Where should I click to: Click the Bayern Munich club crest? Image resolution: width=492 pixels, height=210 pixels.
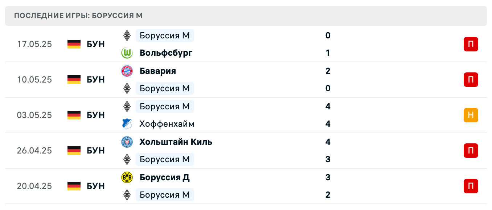coord(127,71)
